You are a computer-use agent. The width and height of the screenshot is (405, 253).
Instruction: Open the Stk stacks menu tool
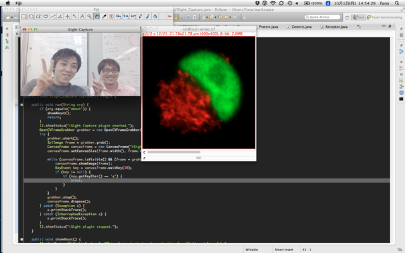[125, 17]
